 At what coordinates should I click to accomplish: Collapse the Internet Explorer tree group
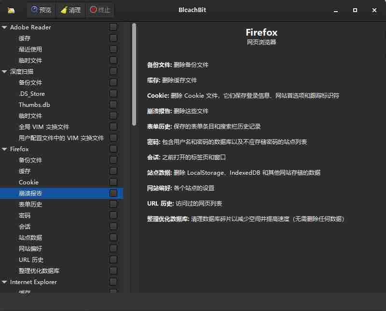(4, 282)
